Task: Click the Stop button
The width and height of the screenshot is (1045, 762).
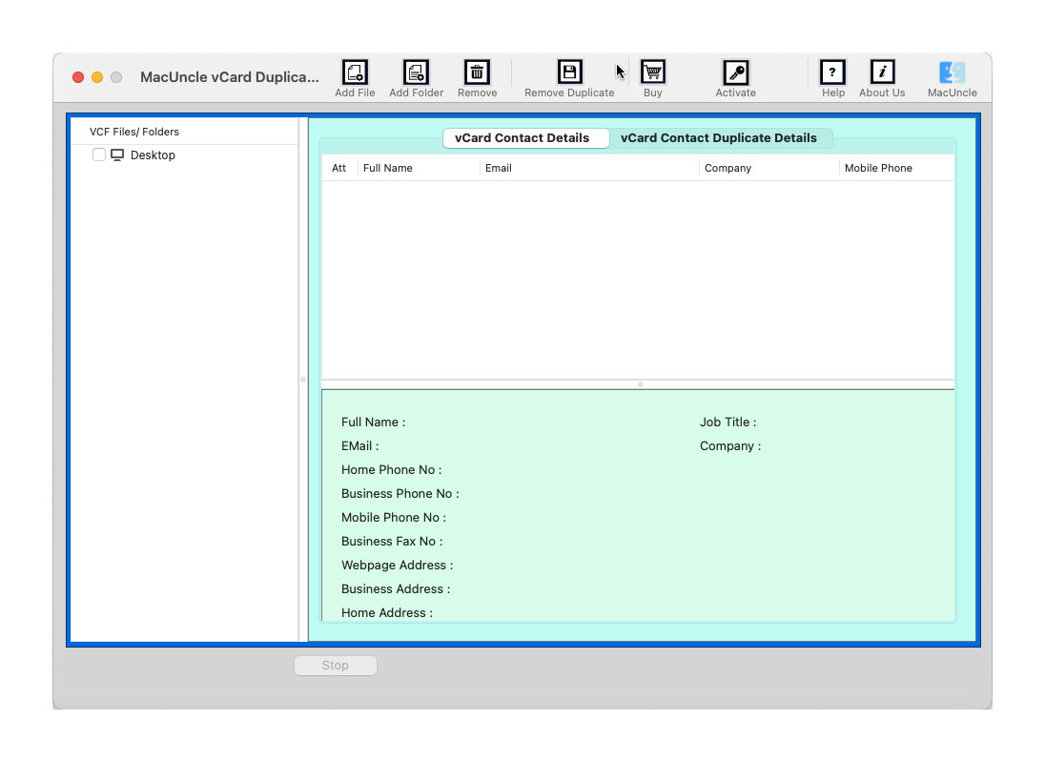Action: pos(335,666)
